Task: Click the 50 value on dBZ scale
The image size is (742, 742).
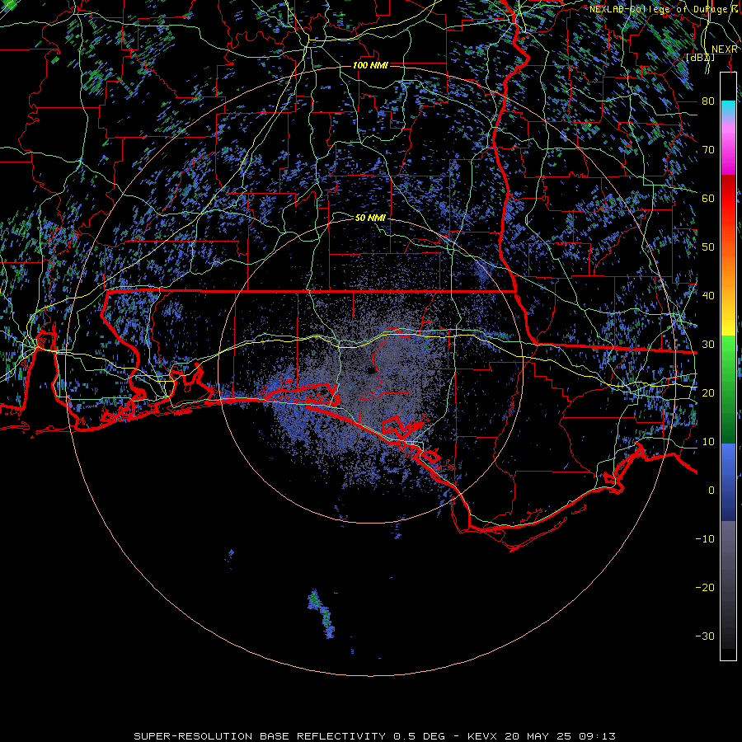Action: point(708,247)
